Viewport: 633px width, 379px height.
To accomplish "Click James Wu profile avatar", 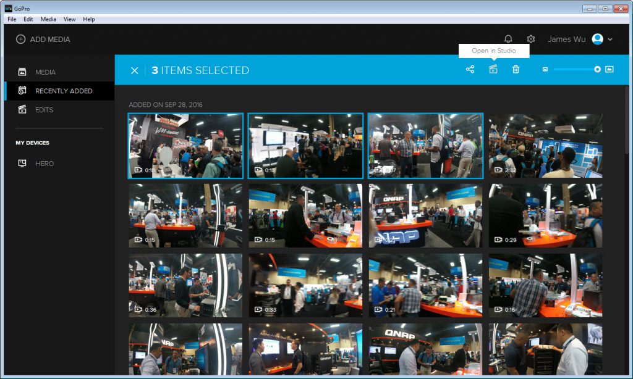I will (597, 39).
